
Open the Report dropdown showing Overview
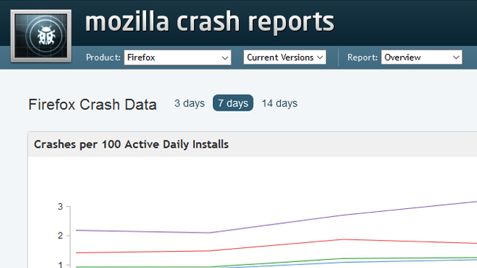tap(422, 58)
